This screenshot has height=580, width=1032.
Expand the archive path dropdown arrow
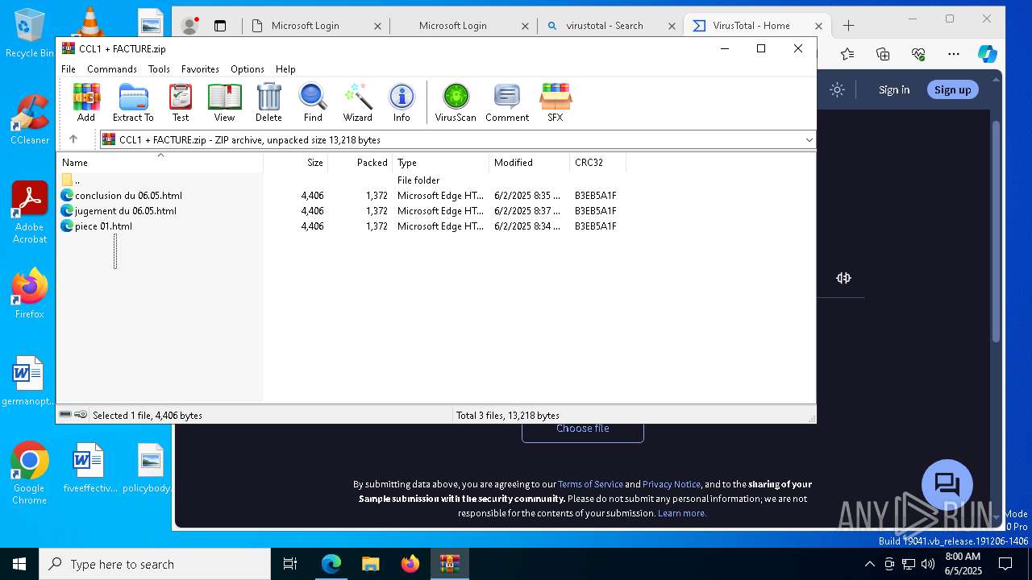pyautogui.click(x=809, y=139)
